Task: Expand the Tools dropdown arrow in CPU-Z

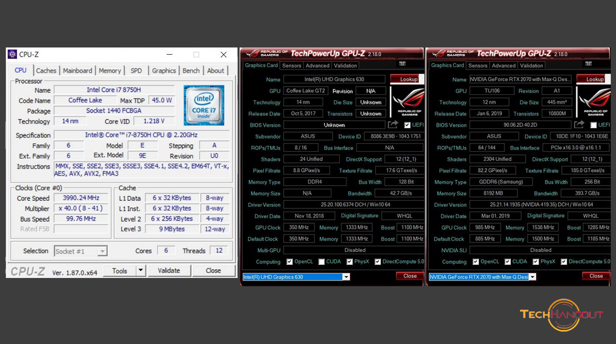Action: 140,270
